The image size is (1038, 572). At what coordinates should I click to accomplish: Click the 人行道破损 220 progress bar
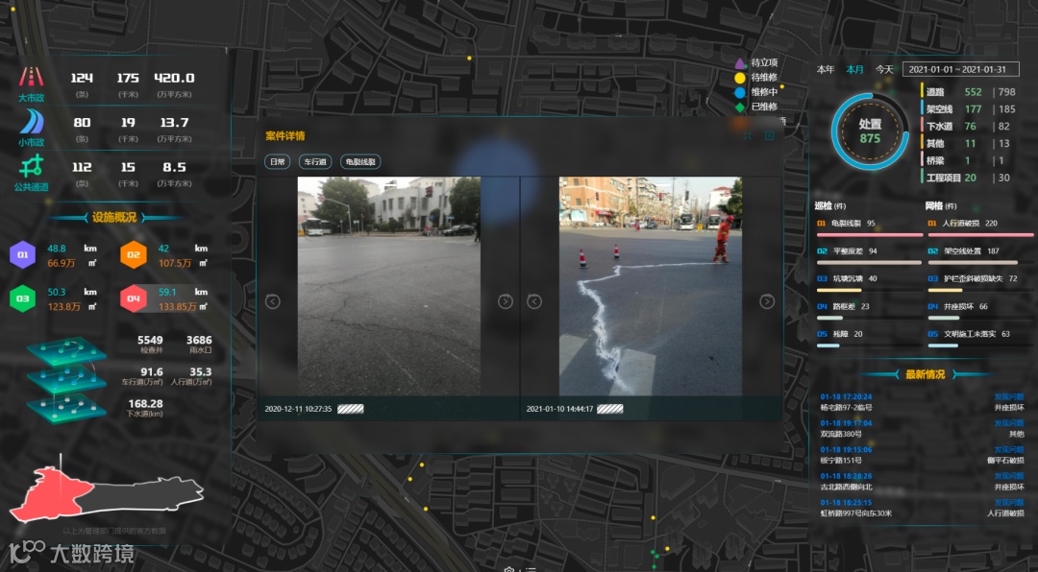pyautogui.click(x=980, y=235)
